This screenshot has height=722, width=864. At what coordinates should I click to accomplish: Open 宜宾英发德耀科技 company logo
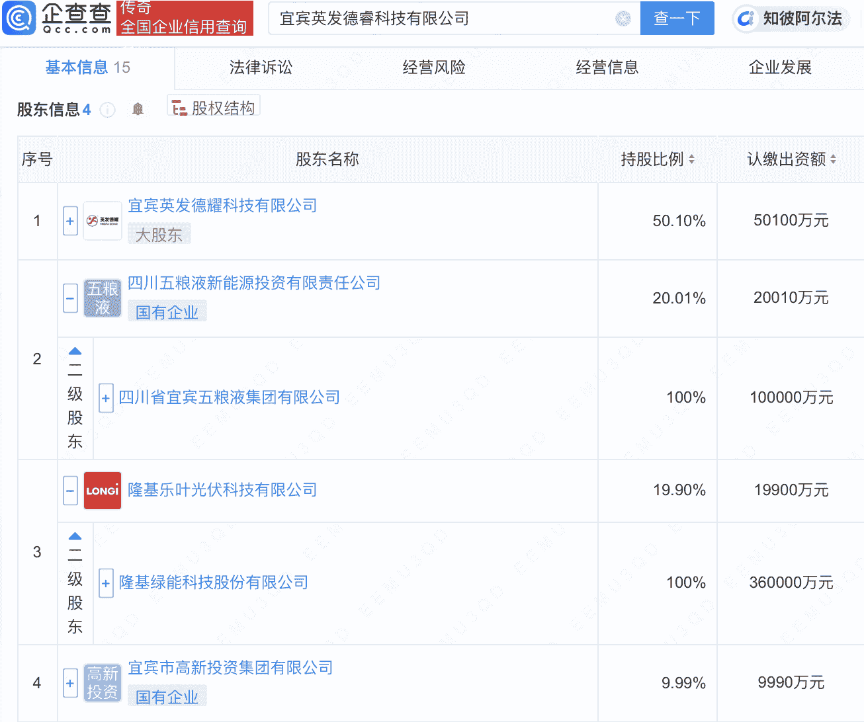(x=103, y=221)
